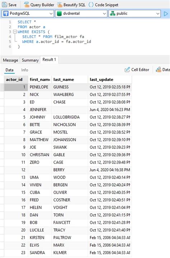Open the Info sub-tab

(x=25, y=70)
